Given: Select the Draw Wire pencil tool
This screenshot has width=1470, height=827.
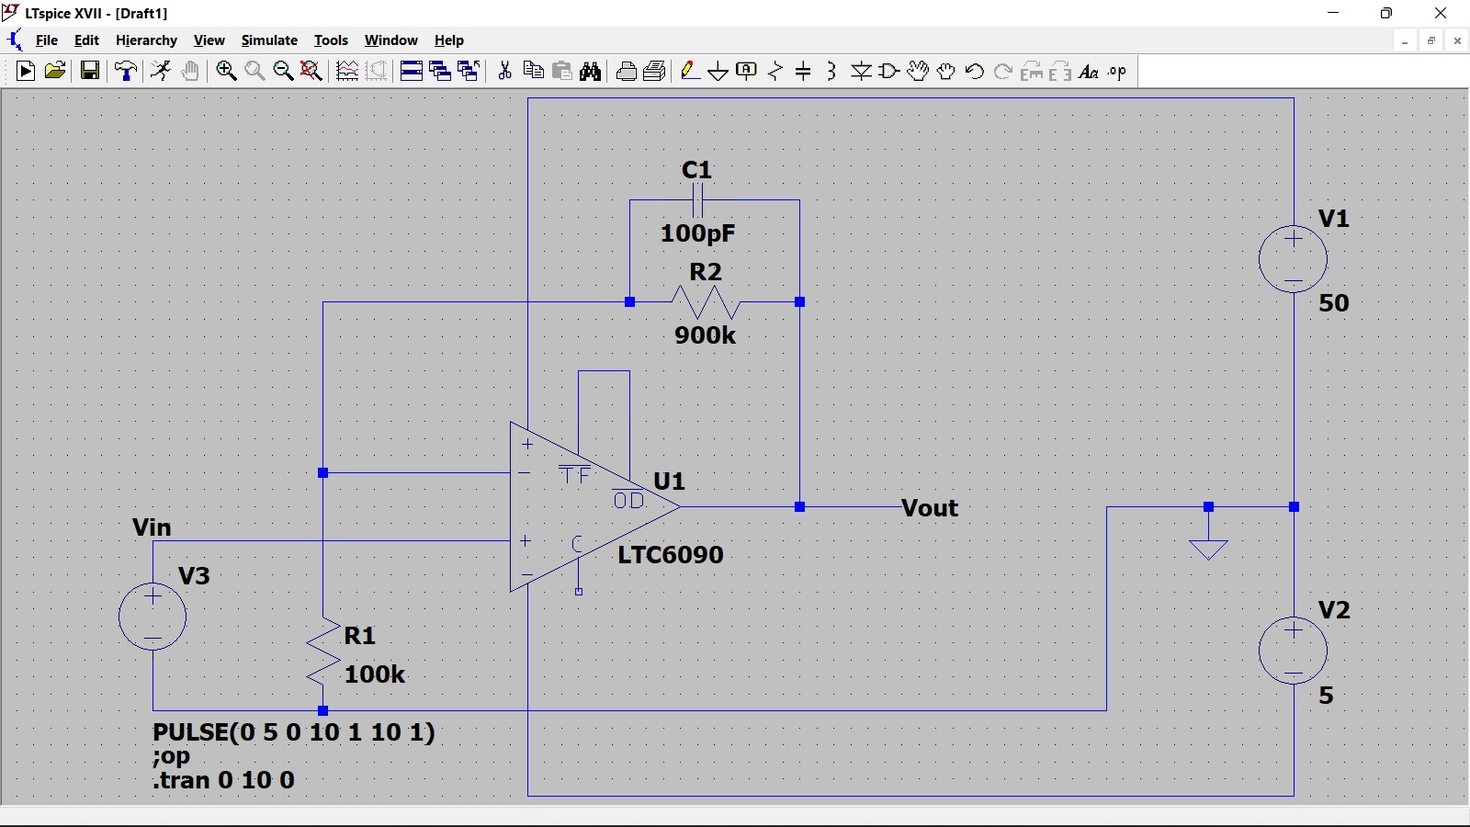Looking at the screenshot, I should [x=690, y=71].
